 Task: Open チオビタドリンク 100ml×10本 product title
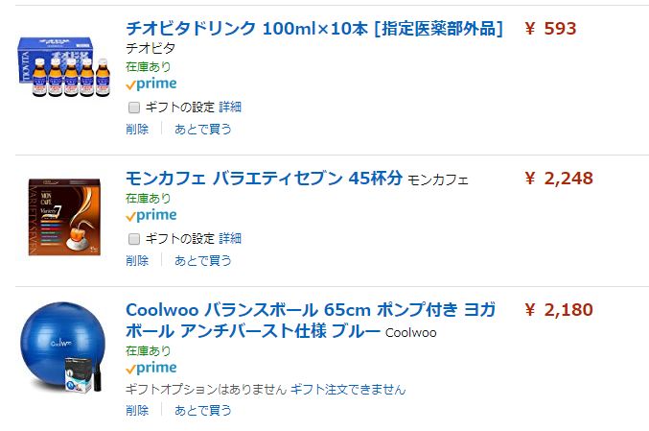314,28
